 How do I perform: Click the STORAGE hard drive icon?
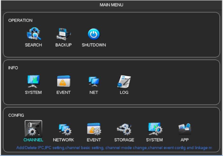(124, 129)
